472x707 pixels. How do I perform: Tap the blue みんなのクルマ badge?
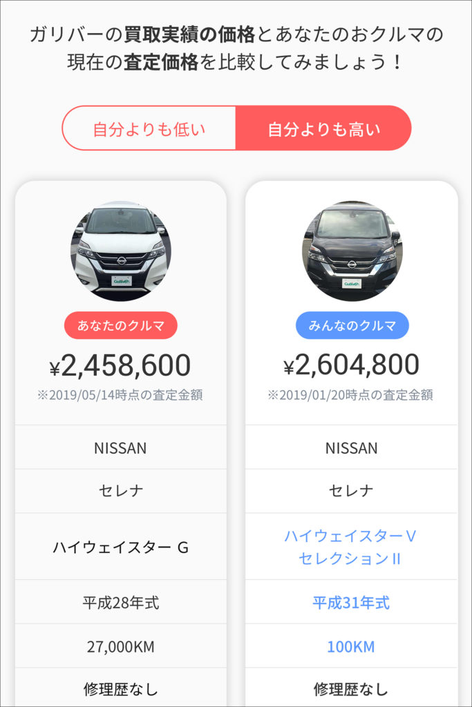[352, 325]
